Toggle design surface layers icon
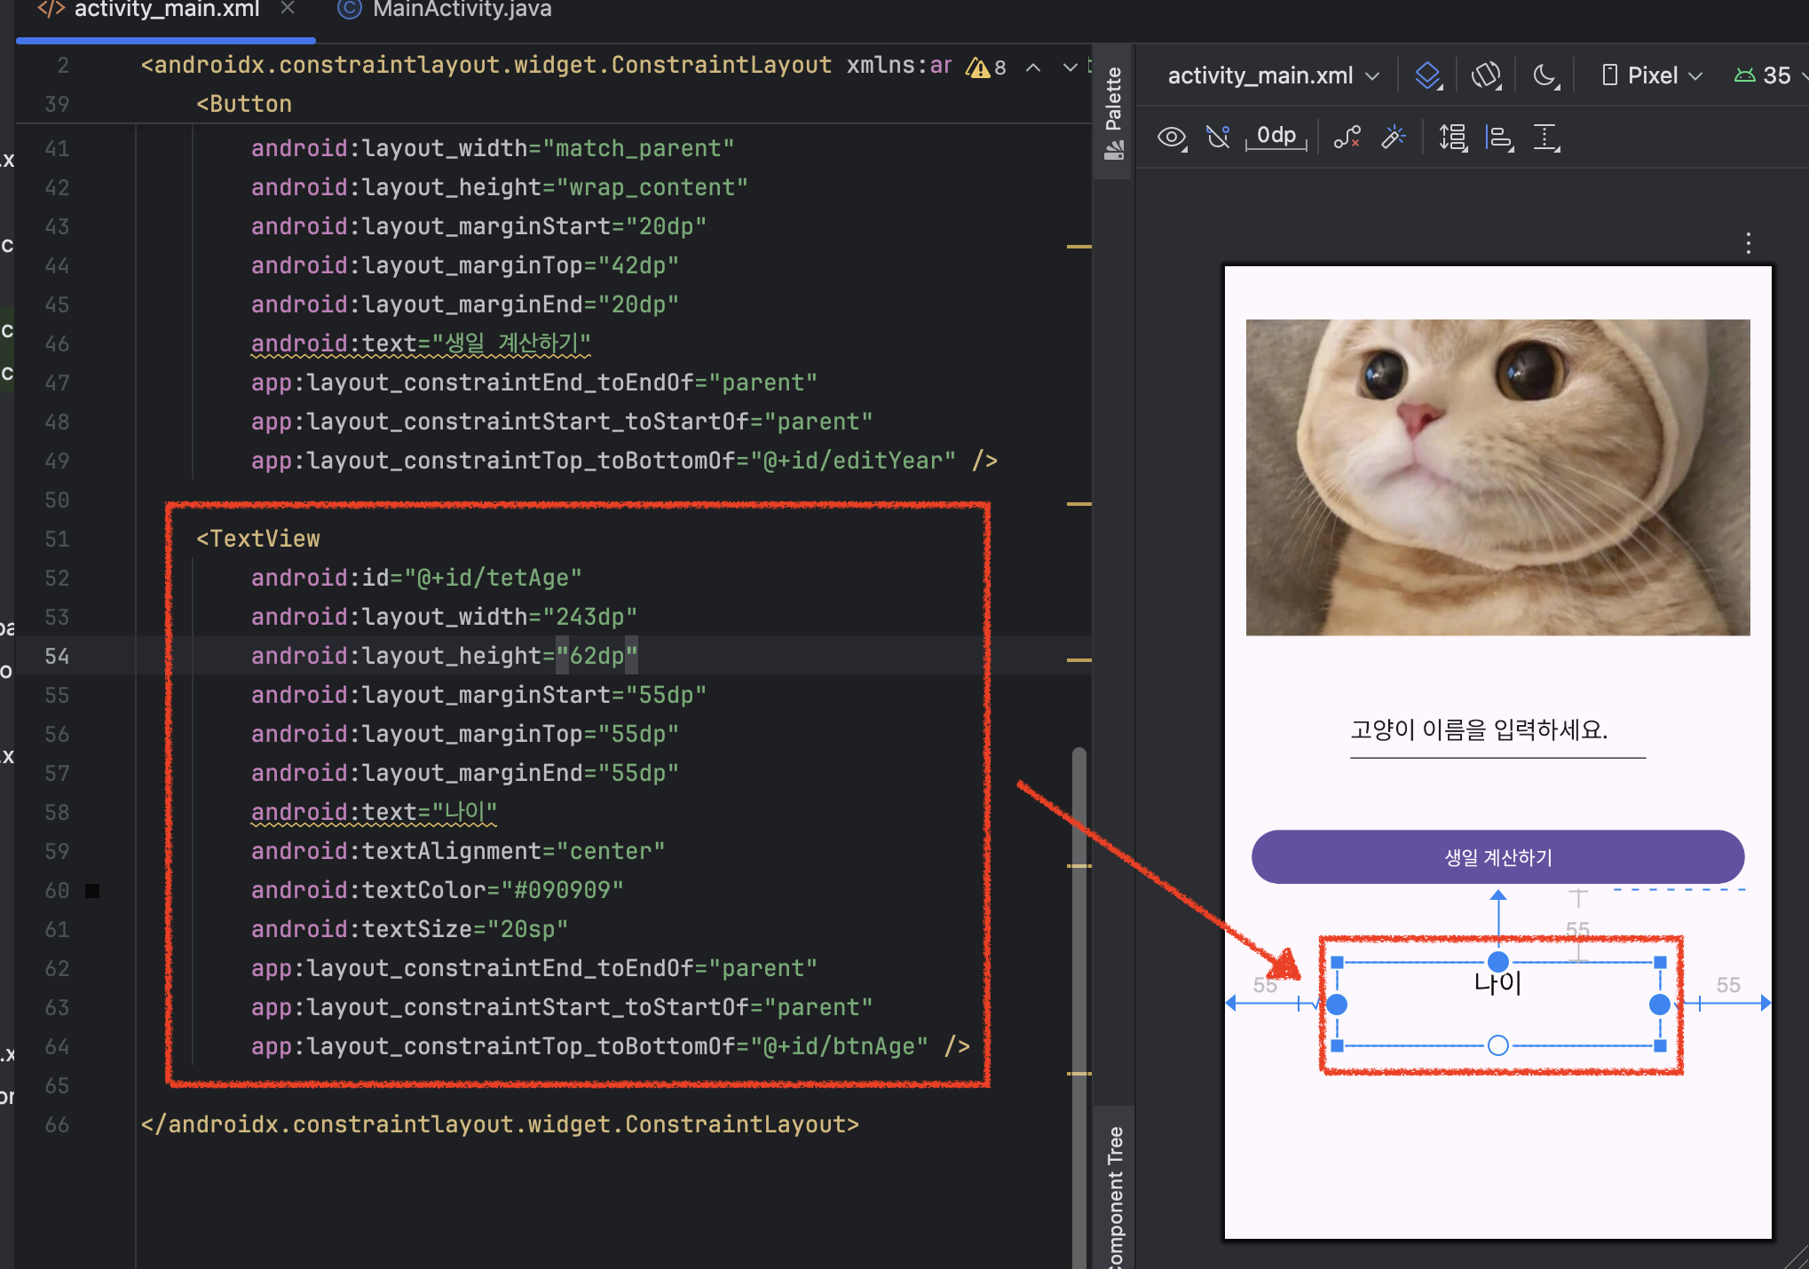The height and width of the screenshot is (1269, 1809). pyautogui.click(x=1427, y=75)
